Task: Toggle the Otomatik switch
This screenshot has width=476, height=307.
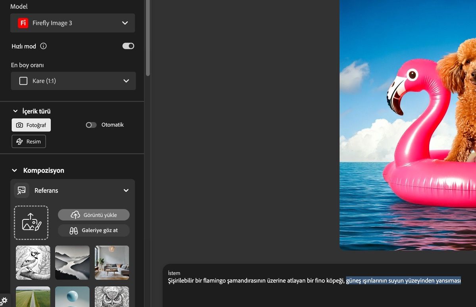Action: [91, 125]
